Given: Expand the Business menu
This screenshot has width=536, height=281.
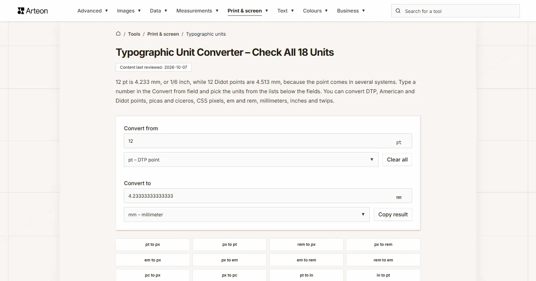Looking at the screenshot, I should (351, 11).
